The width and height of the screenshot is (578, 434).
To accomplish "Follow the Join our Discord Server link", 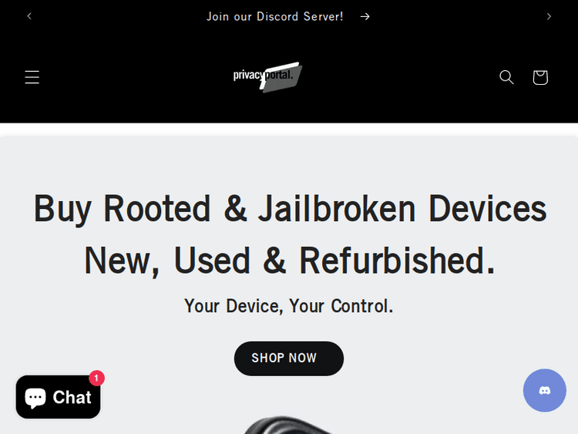I will tap(275, 17).
